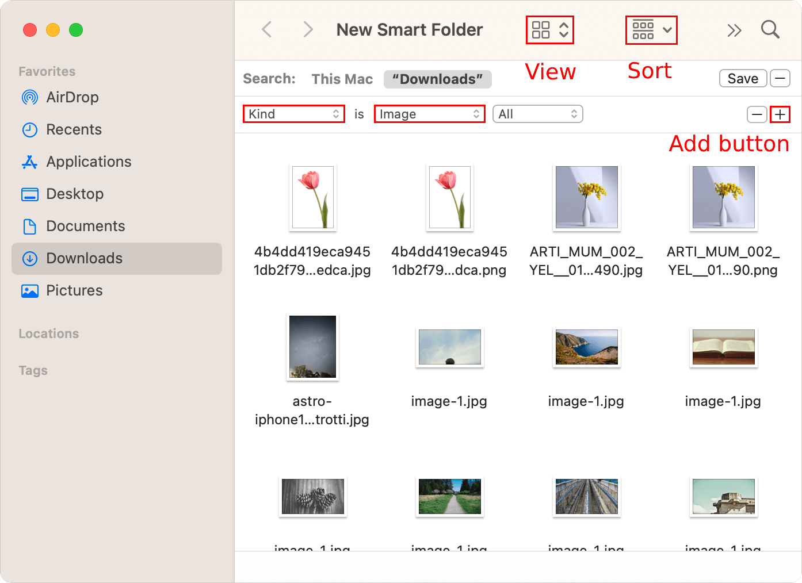
Task: Select the old building image thumbnail
Action: coord(724,497)
